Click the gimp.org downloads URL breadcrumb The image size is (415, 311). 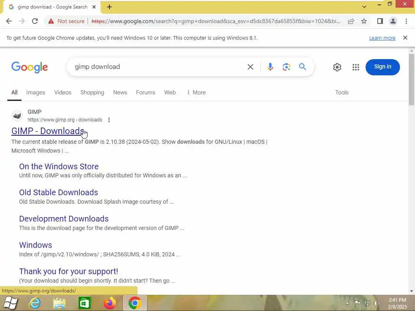click(64, 120)
